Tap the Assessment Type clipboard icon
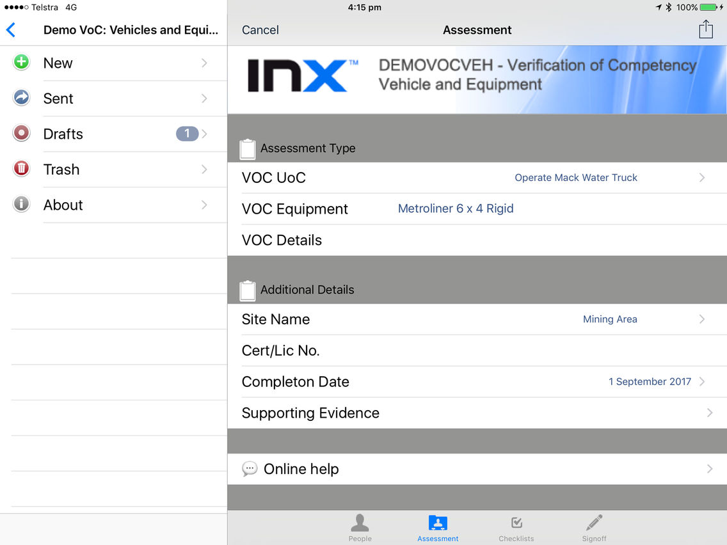This screenshot has height=545, width=727. click(248, 149)
